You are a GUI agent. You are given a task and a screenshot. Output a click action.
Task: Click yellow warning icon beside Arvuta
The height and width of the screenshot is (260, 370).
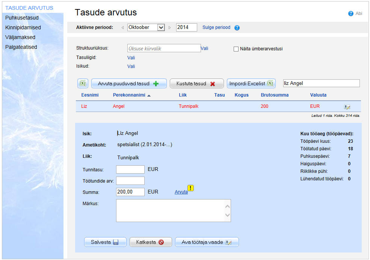coord(190,188)
